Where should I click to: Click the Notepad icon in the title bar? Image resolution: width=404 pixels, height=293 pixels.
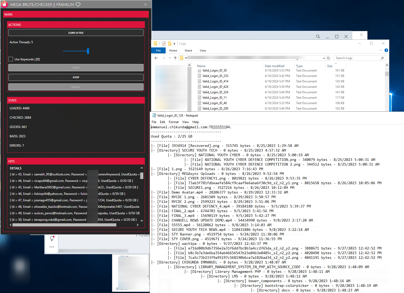point(154,116)
